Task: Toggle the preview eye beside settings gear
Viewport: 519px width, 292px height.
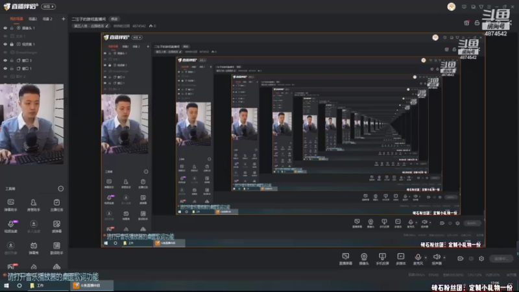Action: (x=471, y=258)
